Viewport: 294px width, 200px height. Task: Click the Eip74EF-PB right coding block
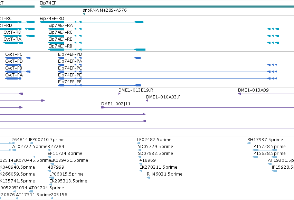click(x=137, y=85)
